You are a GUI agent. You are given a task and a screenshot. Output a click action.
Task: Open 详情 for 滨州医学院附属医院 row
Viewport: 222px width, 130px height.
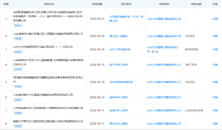[x=215, y=82]
